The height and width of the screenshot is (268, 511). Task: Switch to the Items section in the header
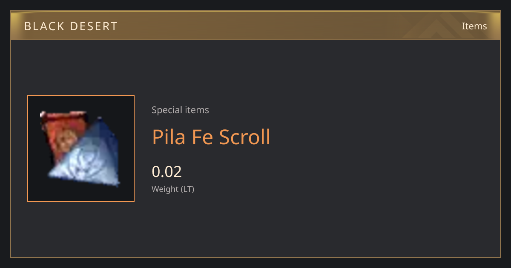(474, 26)
